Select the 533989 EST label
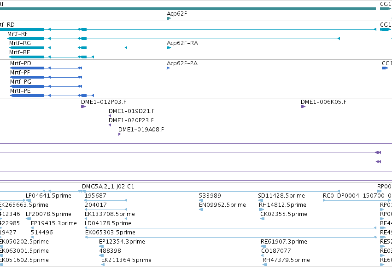 pyautogui.click(x=210, y=196)
